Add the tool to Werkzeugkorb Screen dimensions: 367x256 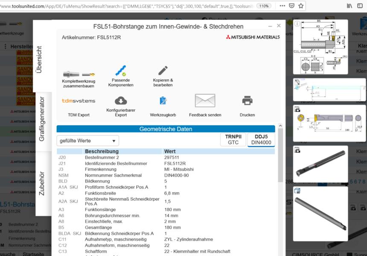(x=163, y=106)
